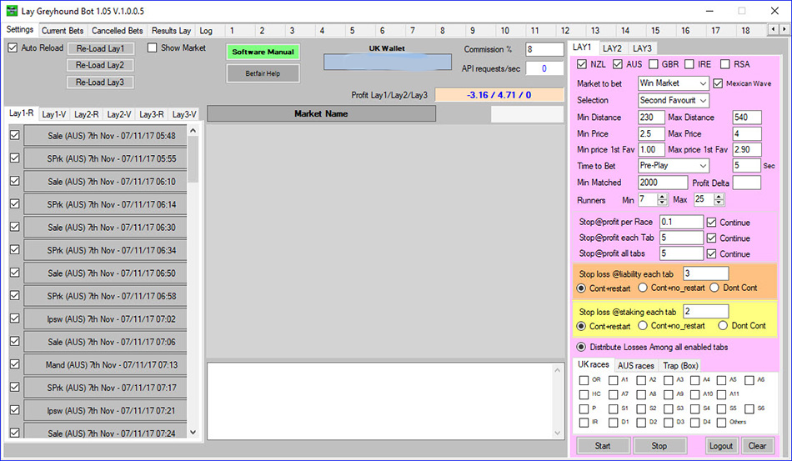Enable the Show Market checkbox
This screenshot has width=792, height=461.
[x=152, y=48]
